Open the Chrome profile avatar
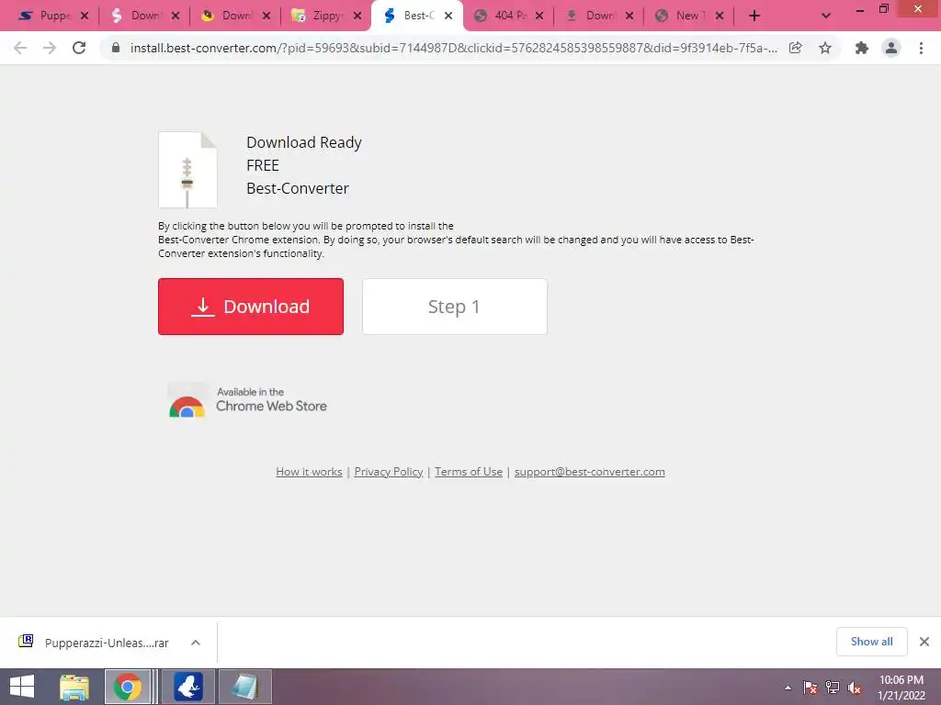 [891, 48]
